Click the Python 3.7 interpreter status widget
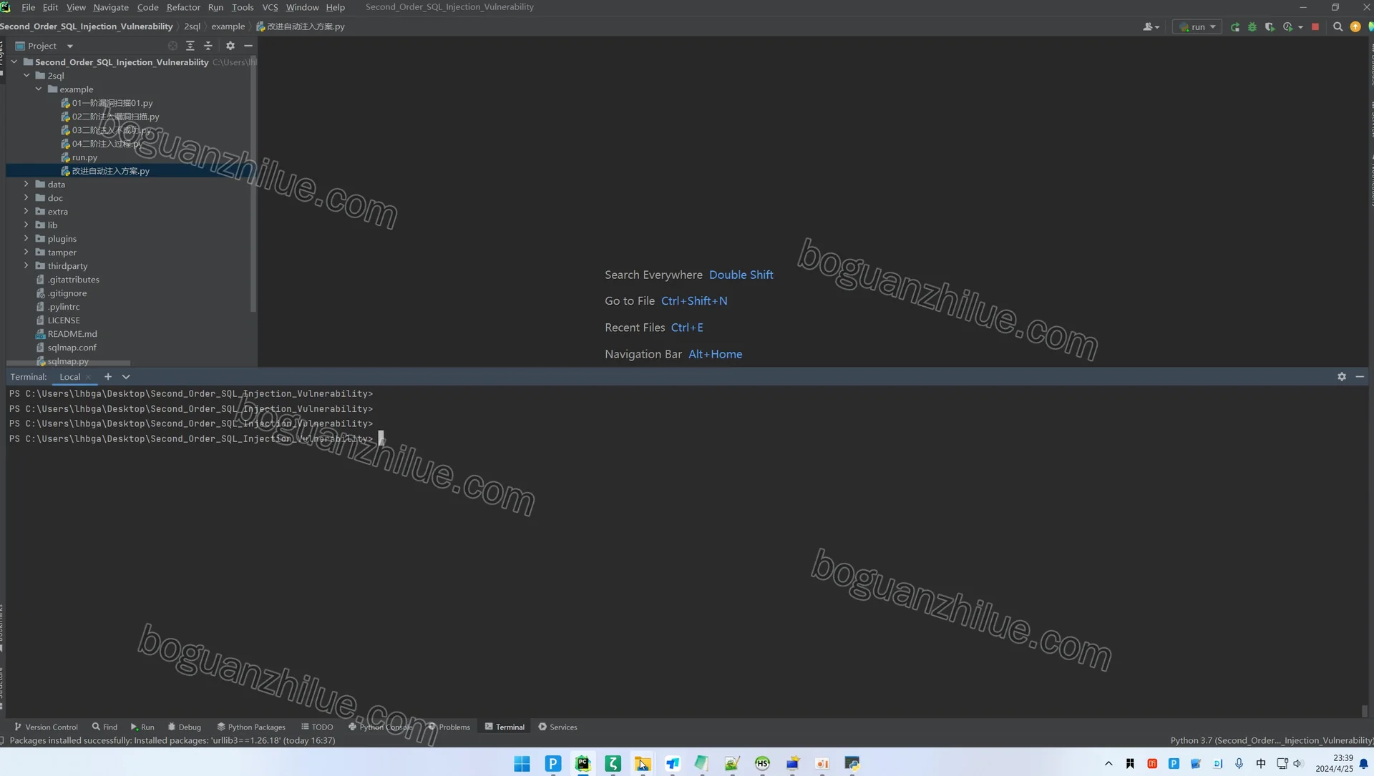1374x776 pixels. pos(1271,741)
